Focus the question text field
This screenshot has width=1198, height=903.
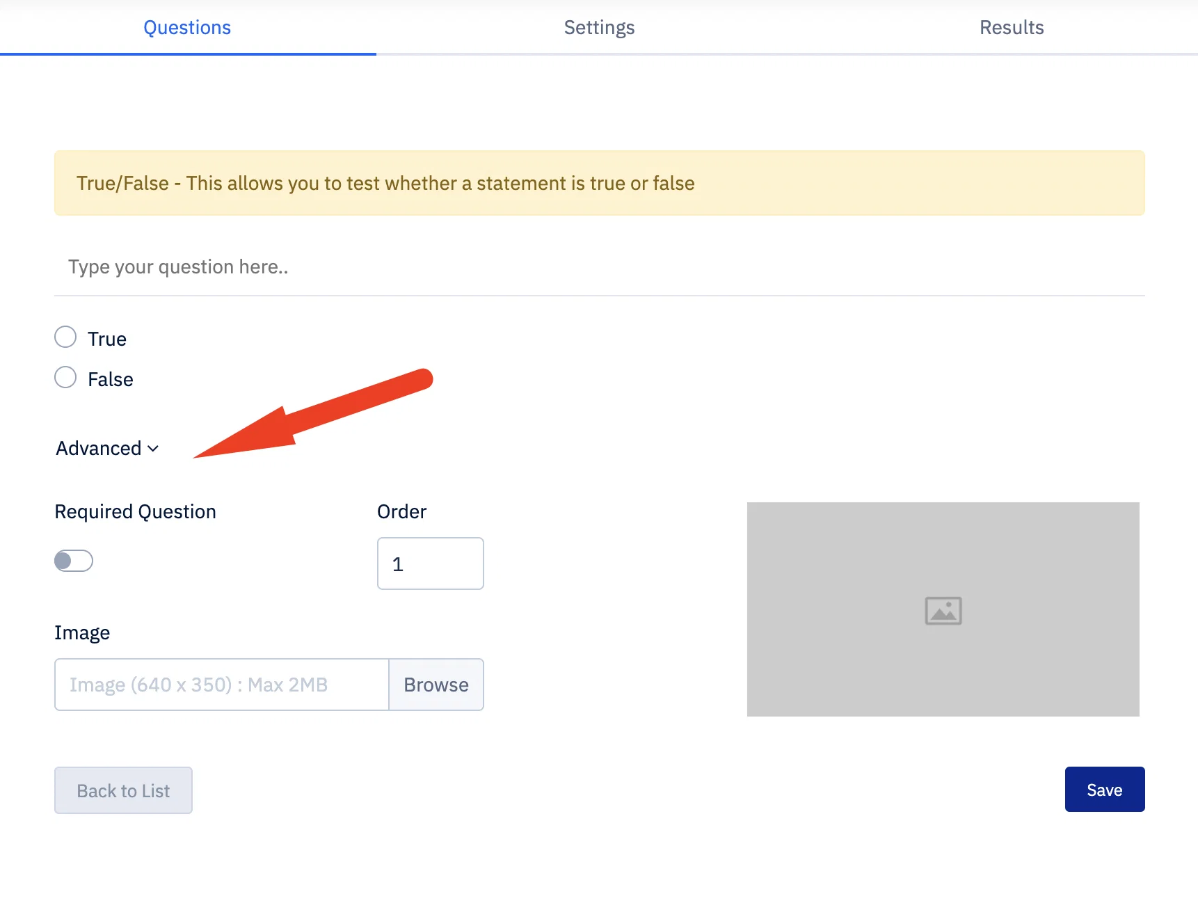pyautogui.click(x=600, y=267)
